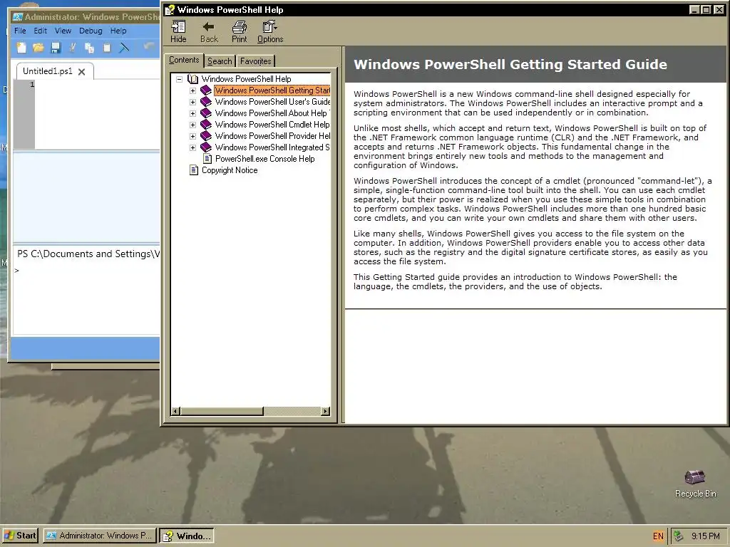Image resolution: width=730 pixels, height=547 pixels.
Task: Select Windows PowerShell About Help label
Action: pos(272,113)
